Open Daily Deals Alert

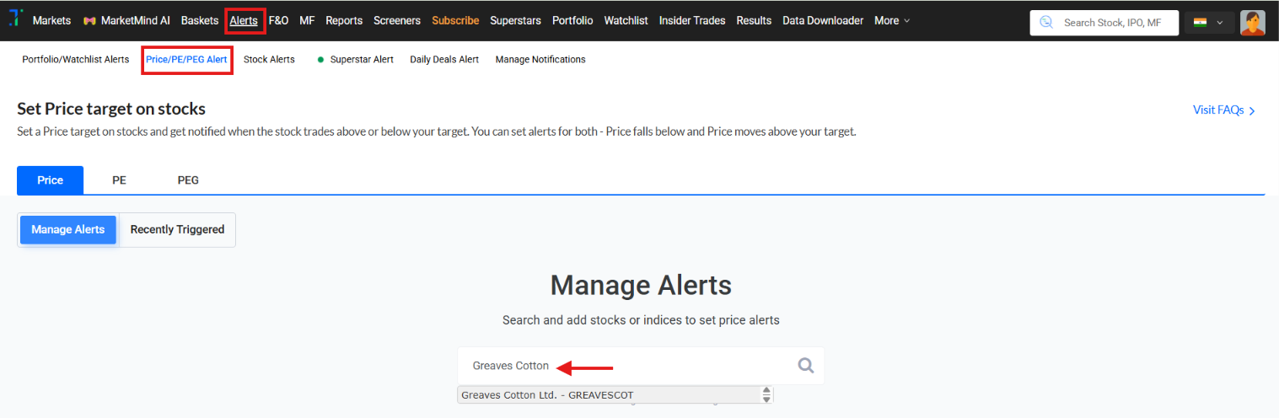coord(444,60)
